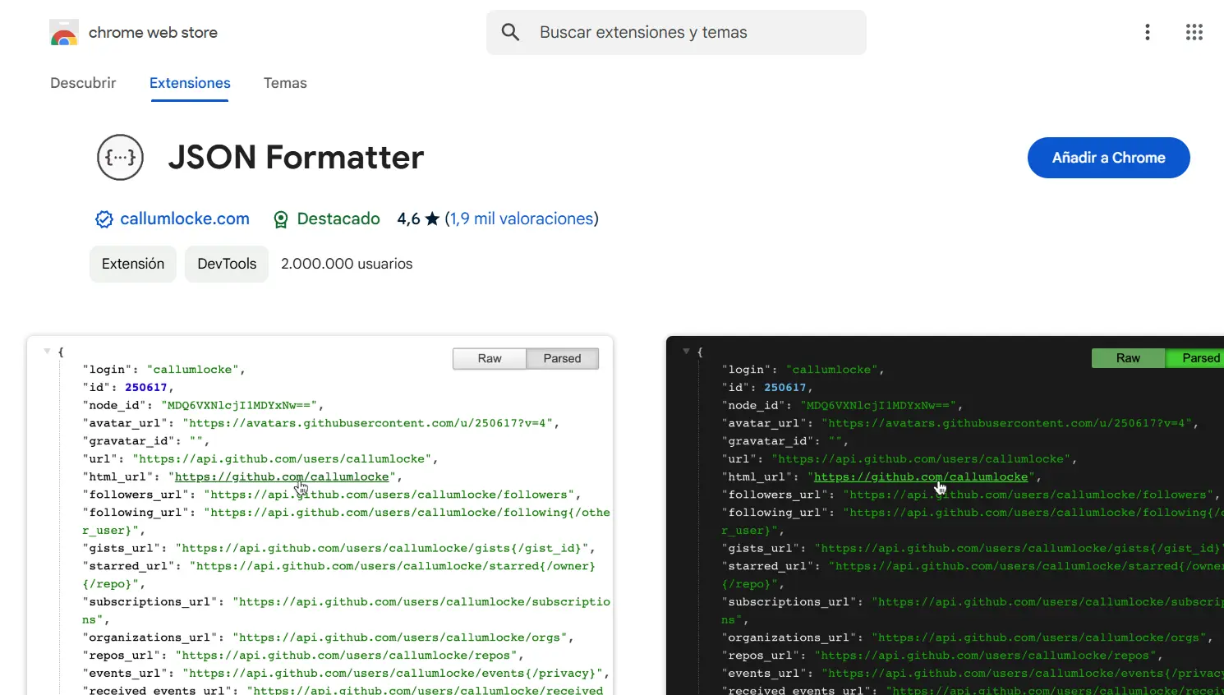
Task: Click the search magnifier icon
Action: [x=510, y=32]
